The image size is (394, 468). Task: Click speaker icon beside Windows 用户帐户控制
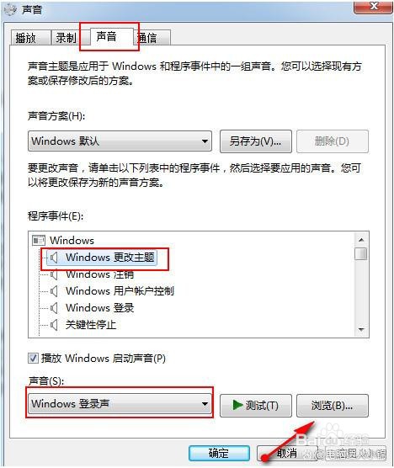(x=54, y=291)
